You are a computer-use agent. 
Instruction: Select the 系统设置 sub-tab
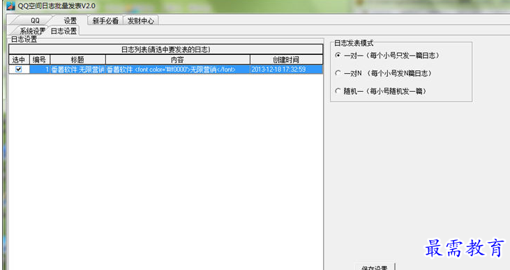click(32, 31)
